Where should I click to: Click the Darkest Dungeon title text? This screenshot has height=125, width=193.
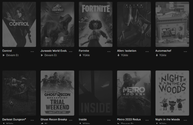pos(14,119)
